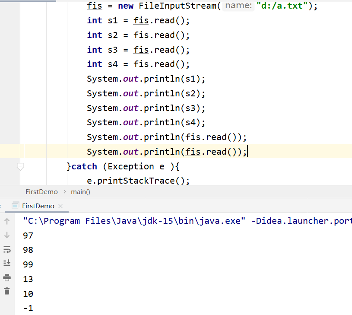Click main() breadcrumb
The height and width of the screenshot is (315, 352).
(81, 192)
